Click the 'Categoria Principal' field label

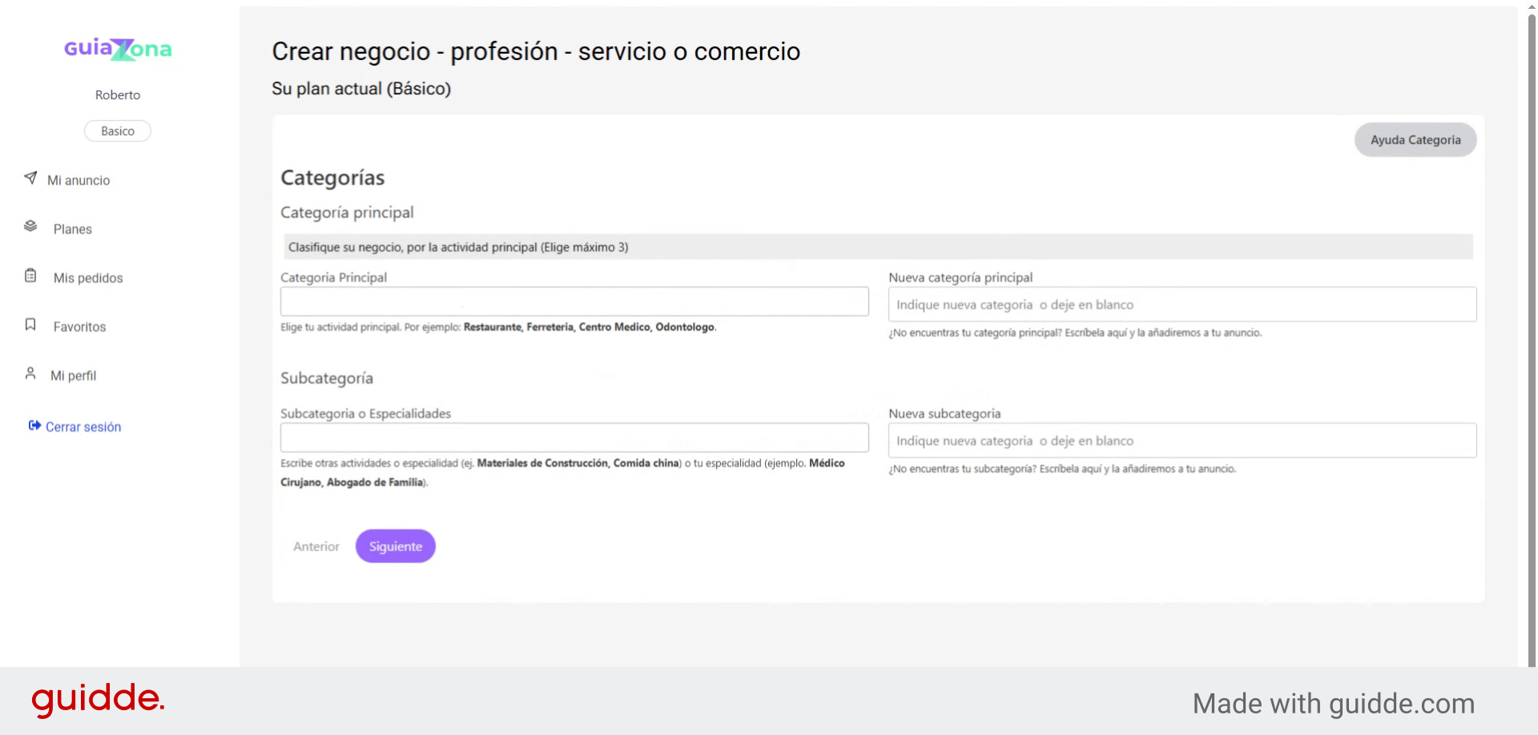333,277
